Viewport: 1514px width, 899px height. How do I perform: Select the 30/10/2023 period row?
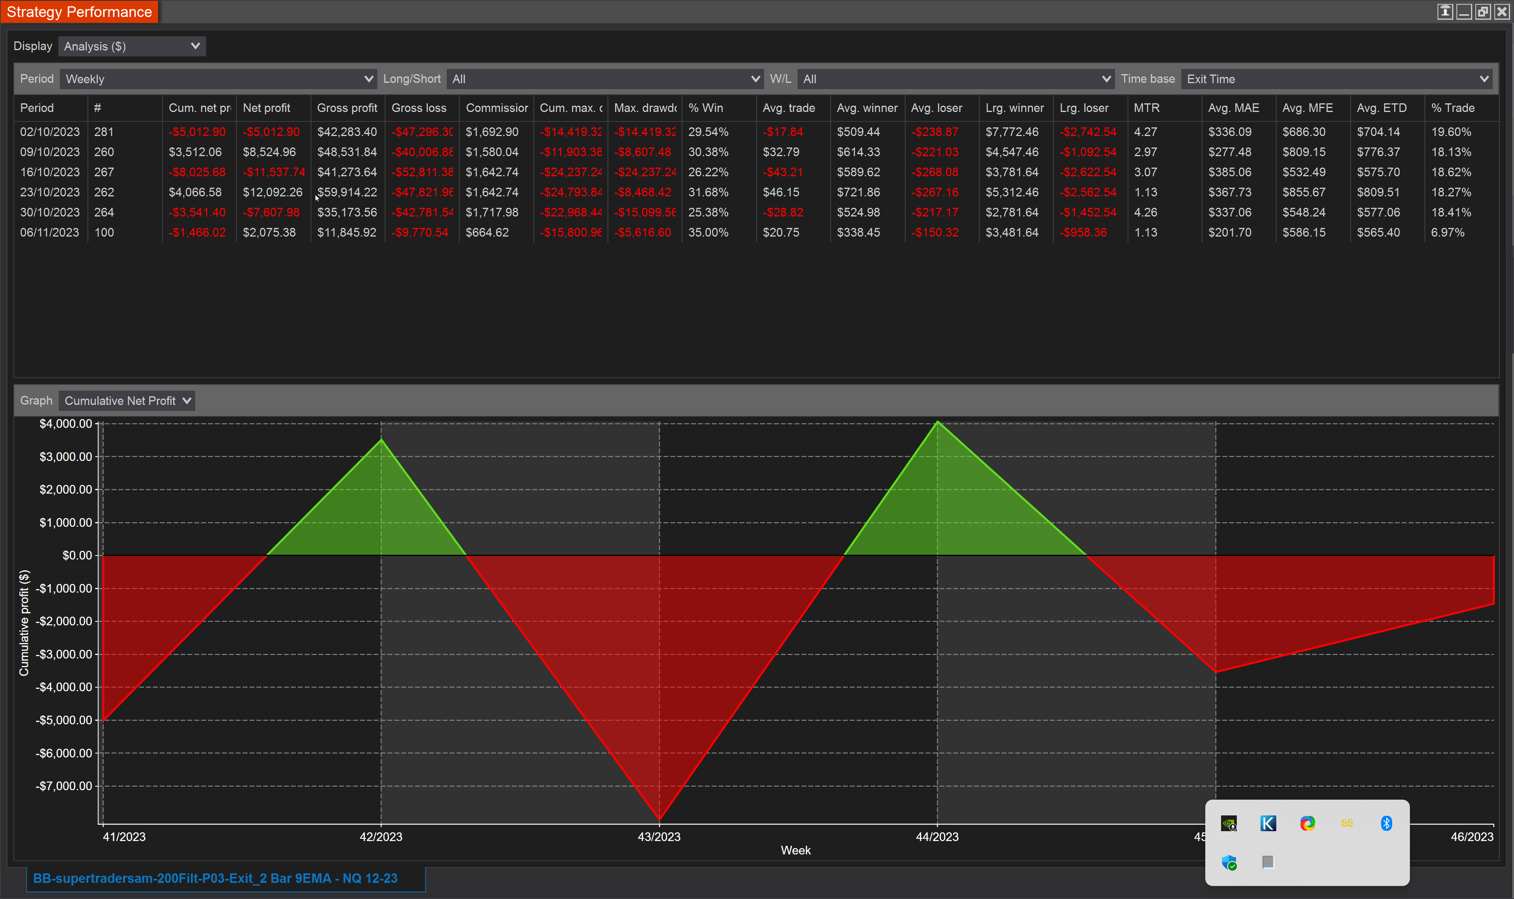(756, 213)
